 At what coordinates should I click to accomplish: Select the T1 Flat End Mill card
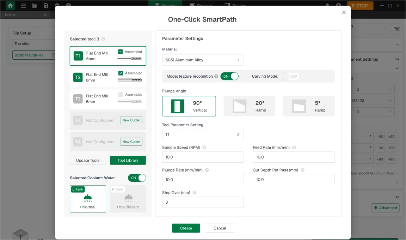(x=108, y=56)
